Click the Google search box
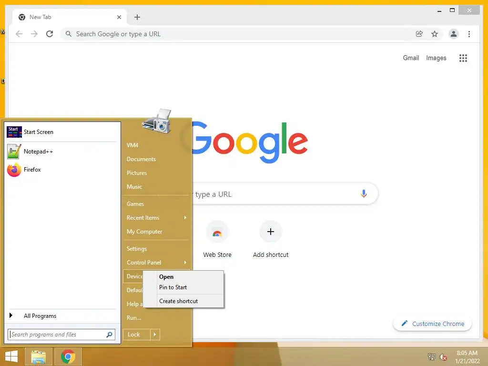 click(x=274, y=194)
